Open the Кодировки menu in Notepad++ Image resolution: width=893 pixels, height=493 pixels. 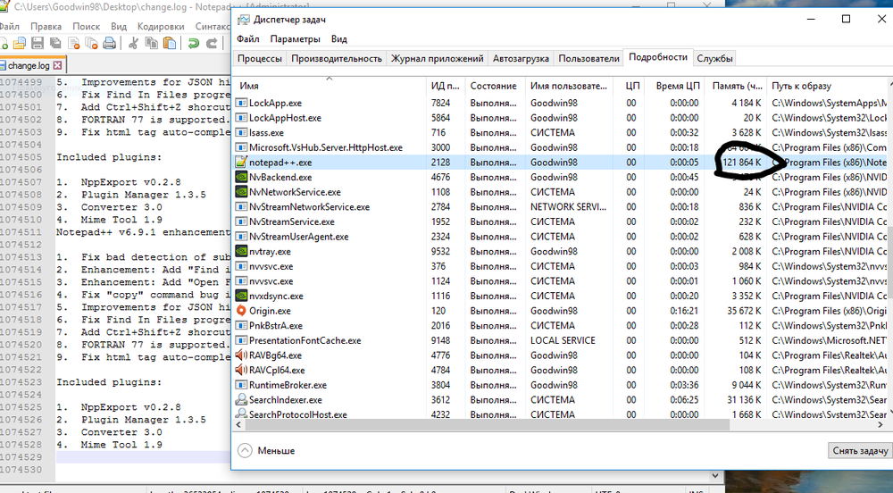161,26
